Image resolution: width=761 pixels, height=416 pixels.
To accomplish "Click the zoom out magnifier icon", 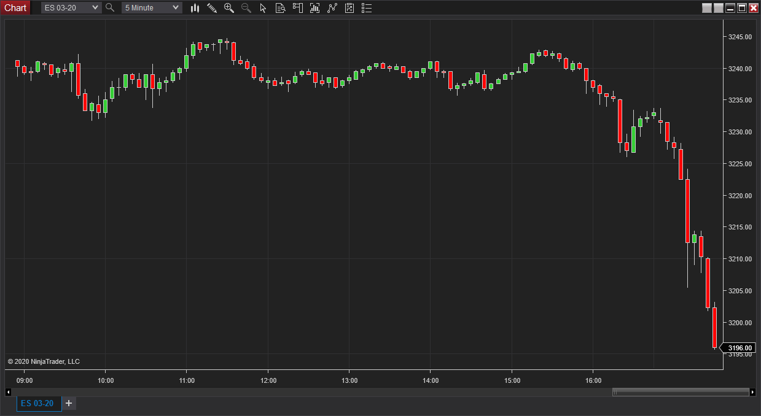I will [246, 8].
